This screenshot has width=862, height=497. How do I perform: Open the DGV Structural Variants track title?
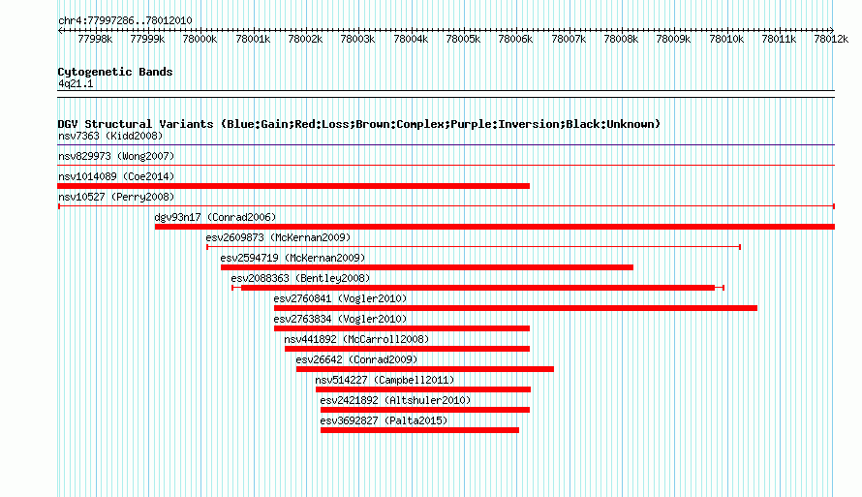click(359, 124)
